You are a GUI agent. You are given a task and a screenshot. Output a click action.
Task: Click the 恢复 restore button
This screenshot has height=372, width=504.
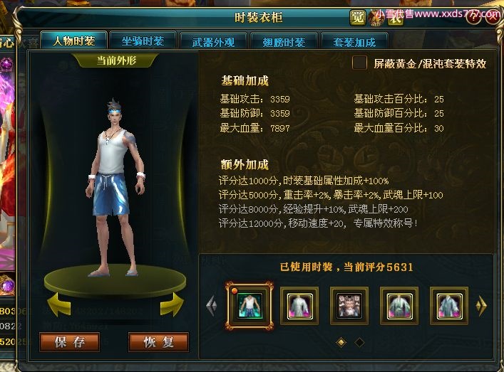(x=158, y=342)
